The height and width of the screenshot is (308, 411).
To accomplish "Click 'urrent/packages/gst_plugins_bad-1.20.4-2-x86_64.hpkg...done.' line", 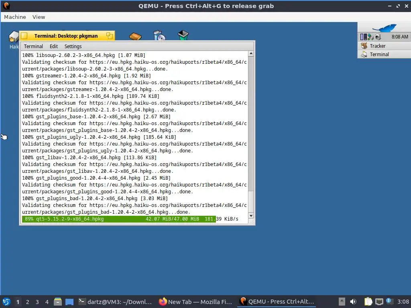I will [106, 212].
